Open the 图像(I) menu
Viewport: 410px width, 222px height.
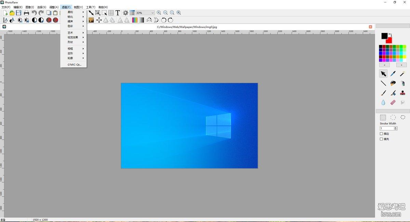pos(30,7)
